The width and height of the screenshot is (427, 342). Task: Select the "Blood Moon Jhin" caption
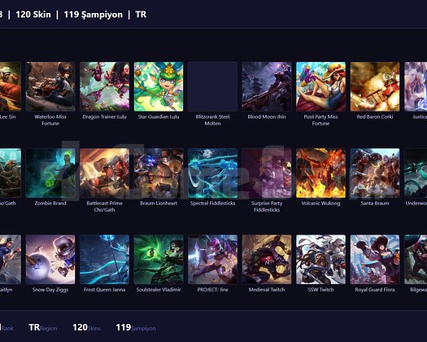[267, 116]
